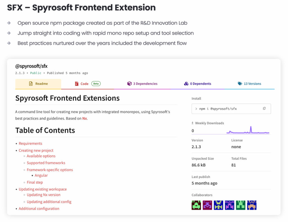Click the Code fire icon
The height and width of the screenshot is (222, 288).
point(77,83)
